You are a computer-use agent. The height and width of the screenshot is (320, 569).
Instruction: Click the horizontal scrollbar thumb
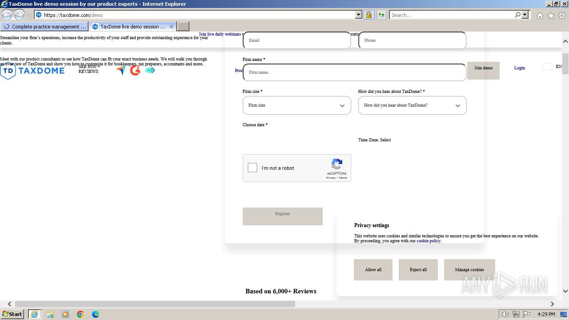(155, 304)
